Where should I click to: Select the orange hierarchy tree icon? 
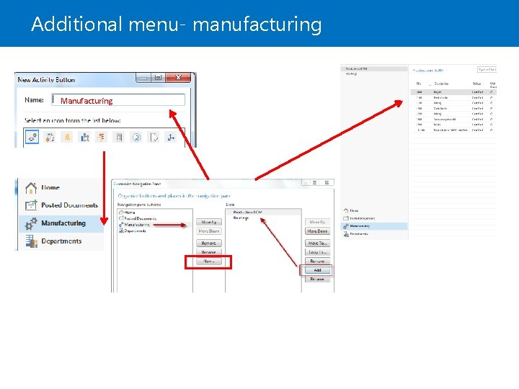tap(102, 138)
